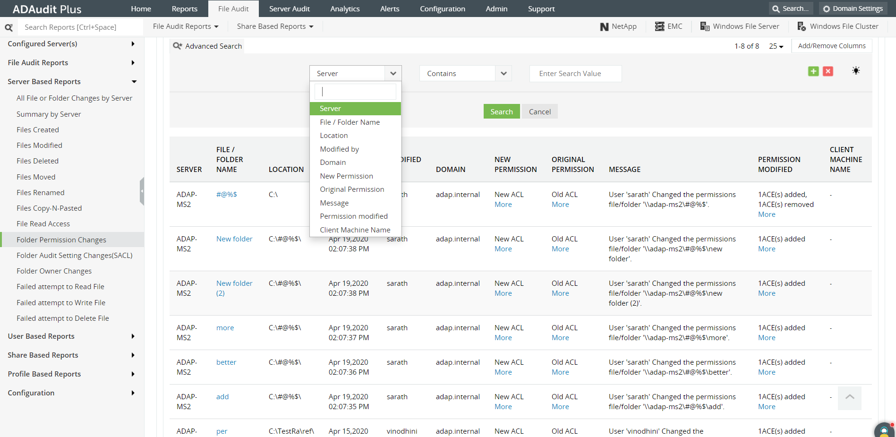Select Permission modified in the attribute list

(354, 216)
